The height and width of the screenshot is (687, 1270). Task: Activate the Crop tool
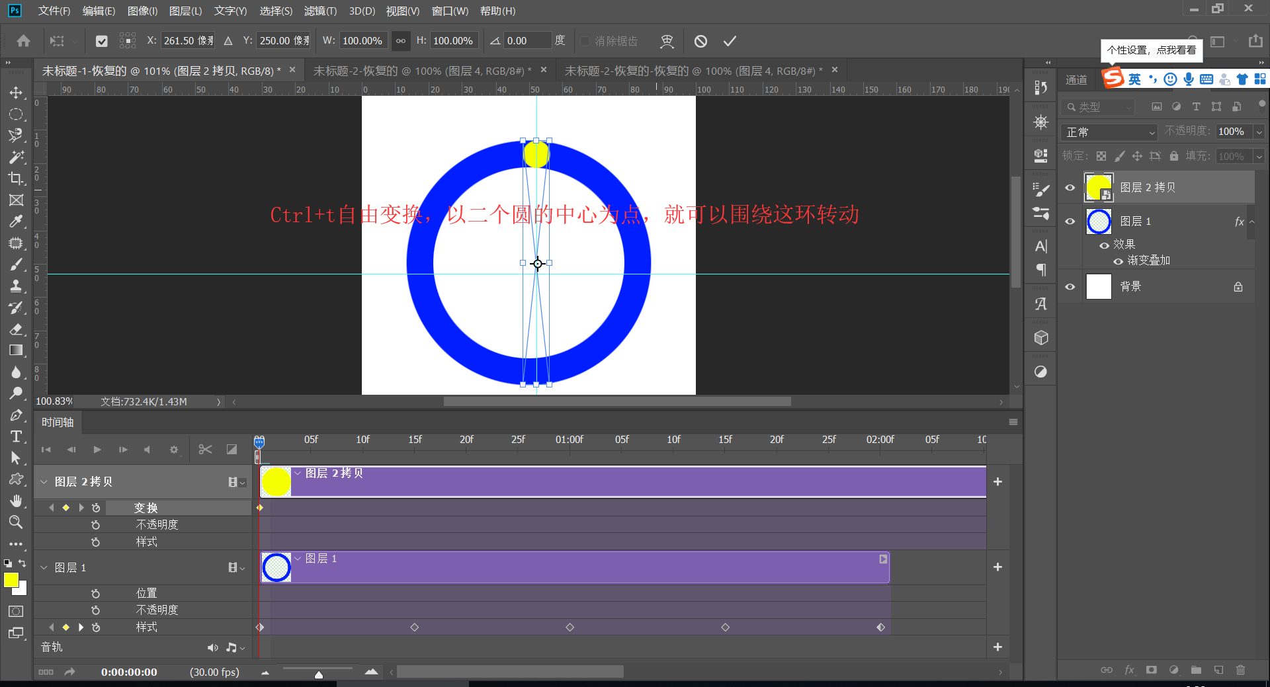pos(17,178)
